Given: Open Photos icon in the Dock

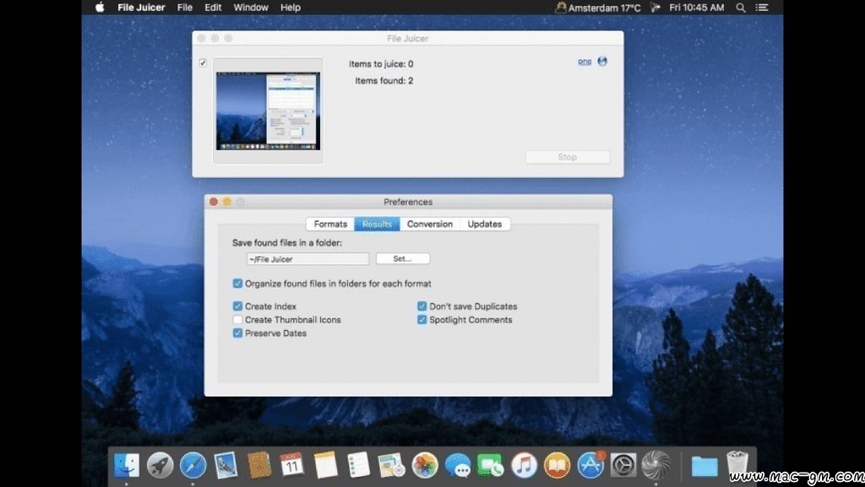Looking at the screenshot, I should pyautogui.click(x=425, y=466).
